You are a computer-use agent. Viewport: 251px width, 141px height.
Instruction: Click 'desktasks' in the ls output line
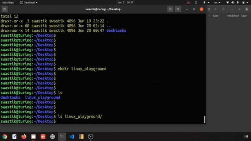pyautogui.click(x=11, y=98)
